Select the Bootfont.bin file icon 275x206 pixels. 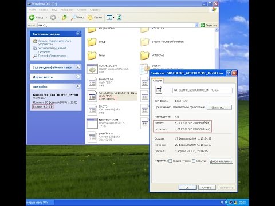(x=92, y=82)
